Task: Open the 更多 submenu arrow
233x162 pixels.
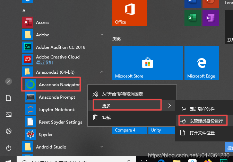Action: 170,106
